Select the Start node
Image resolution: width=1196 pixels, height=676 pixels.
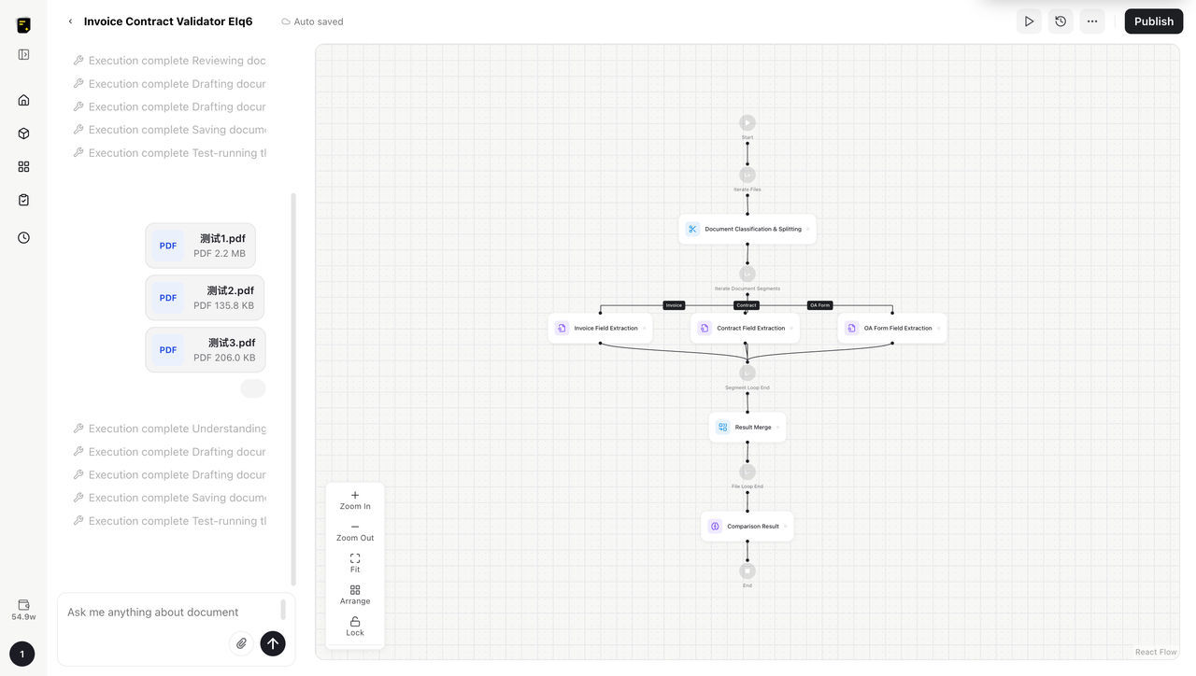point(747,122)
